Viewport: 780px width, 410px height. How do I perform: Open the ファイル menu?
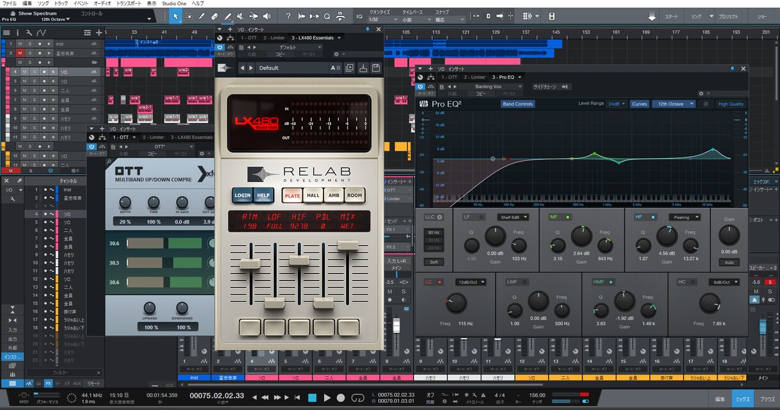coord(10,3)
